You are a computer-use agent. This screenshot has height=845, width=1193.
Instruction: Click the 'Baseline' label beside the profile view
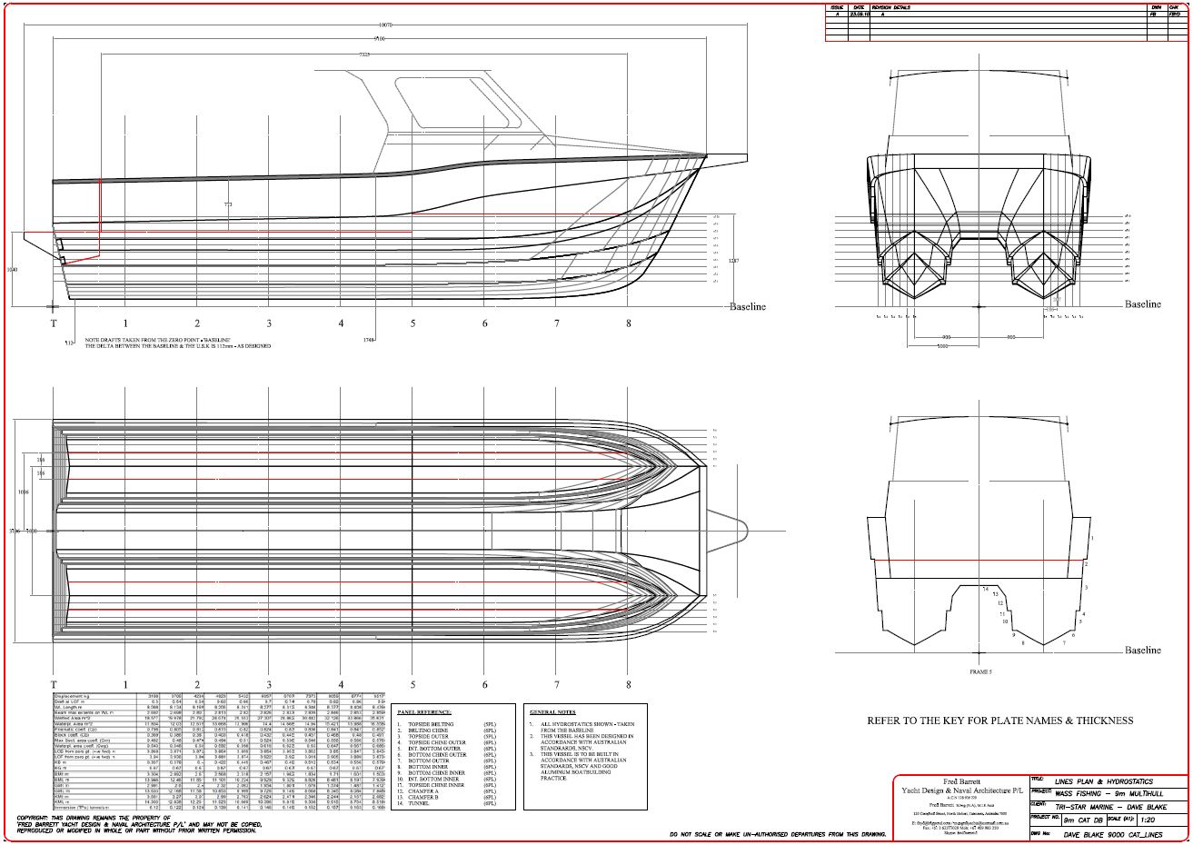[x=748, y=306]
